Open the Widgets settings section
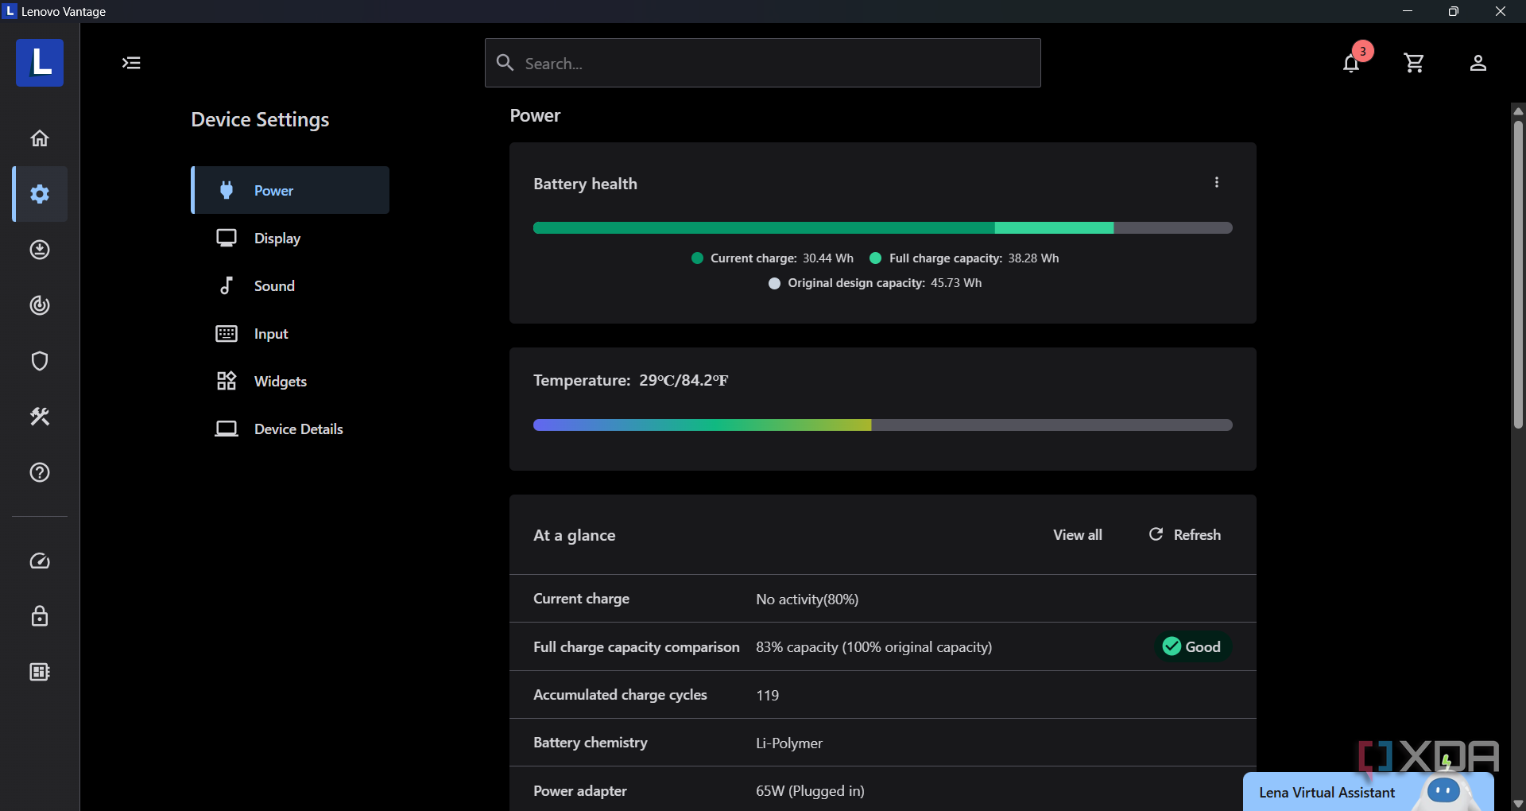Screen dimensions: 1526x811 tap(290, 381)
